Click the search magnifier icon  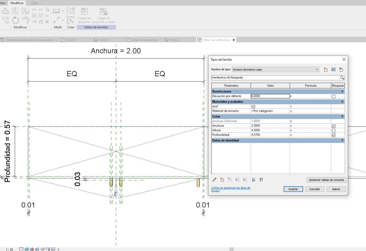(x=342, y=77)
